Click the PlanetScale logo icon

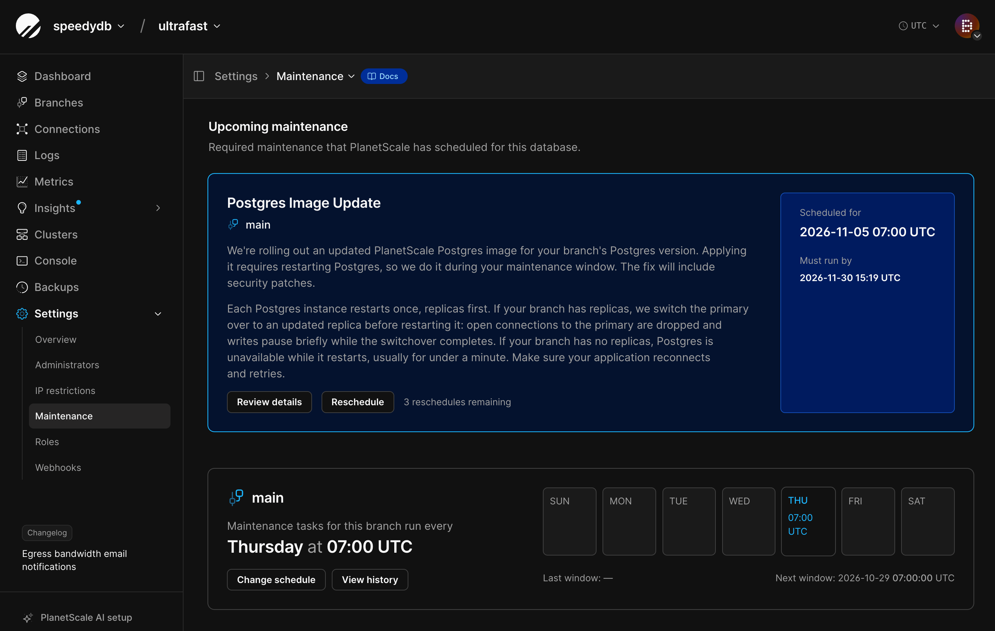tap(28, 26)
